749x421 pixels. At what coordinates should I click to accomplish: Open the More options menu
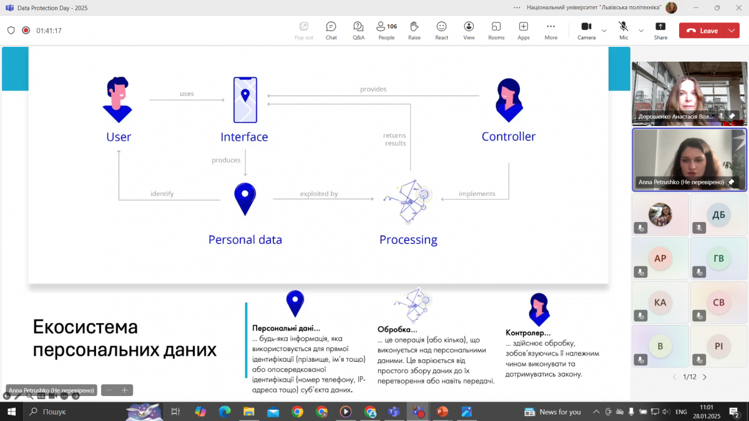click(551, 30)
